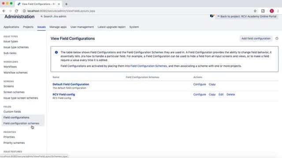The image size is (282, 158).
Task: Open the Chrome three-dot menu
Action: [x=278, y=11]
